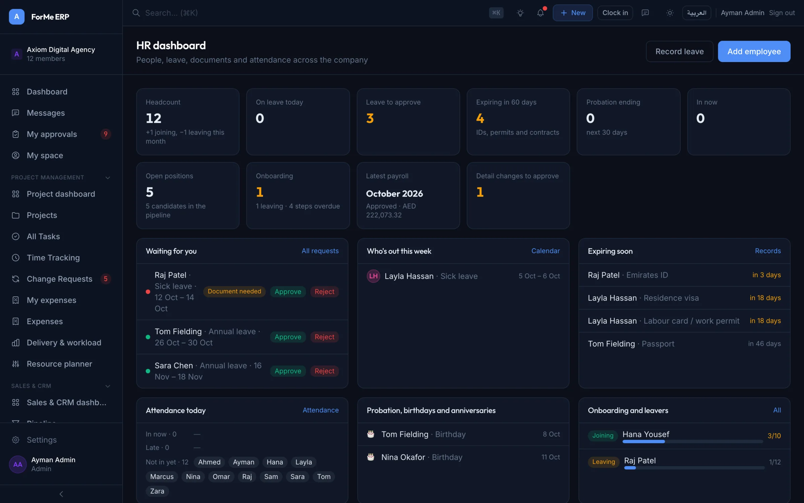
Task: Open My space in the sidebar
Action: pos(61,155)
